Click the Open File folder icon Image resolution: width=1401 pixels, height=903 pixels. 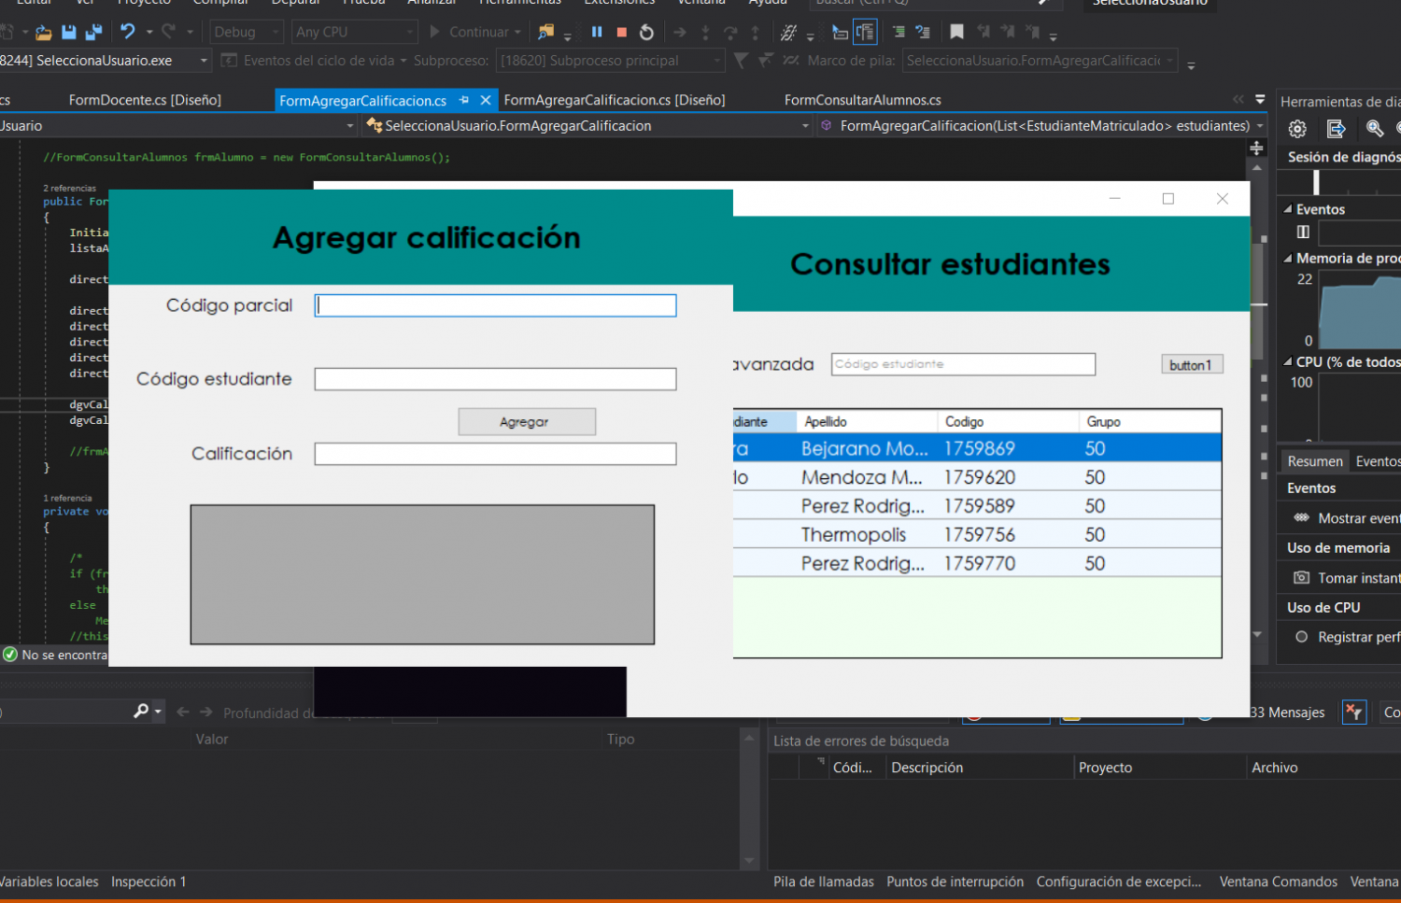point(43,32)
